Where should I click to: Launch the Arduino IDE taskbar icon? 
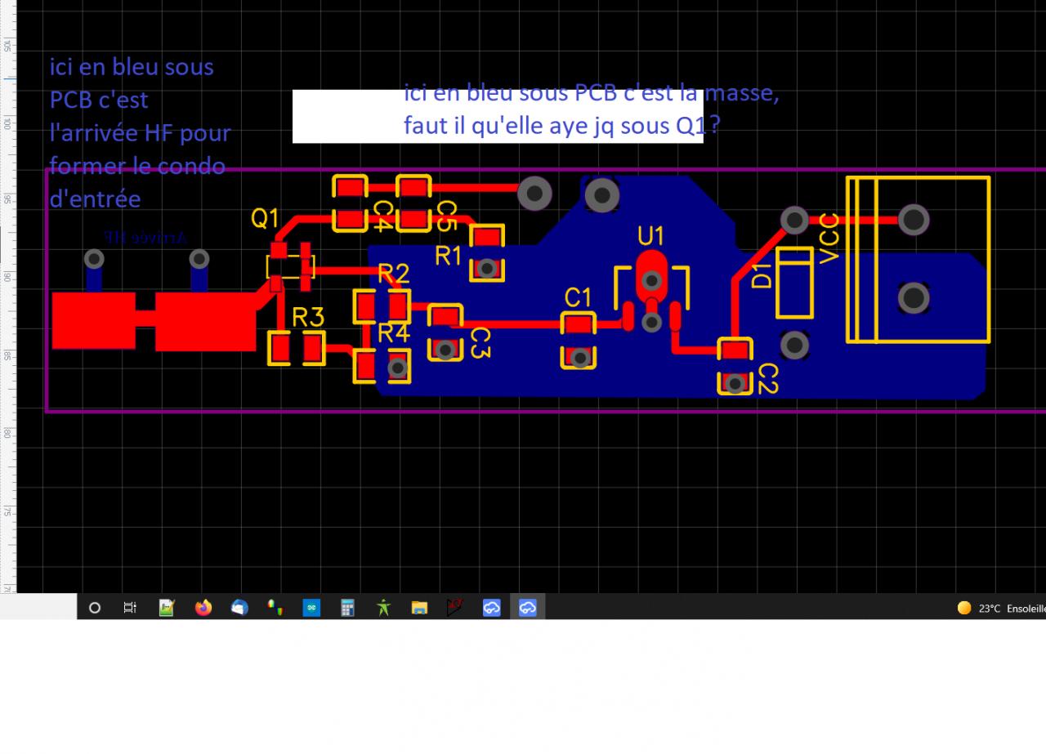(311, 607)
